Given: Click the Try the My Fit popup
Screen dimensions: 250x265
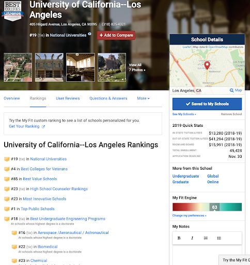Looking at the screenshot, I should click(235, 260).
